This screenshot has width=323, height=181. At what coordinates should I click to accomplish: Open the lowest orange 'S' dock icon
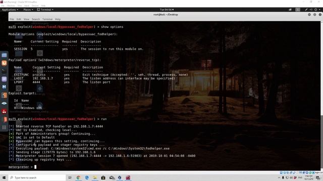click(x=5, y=120)
